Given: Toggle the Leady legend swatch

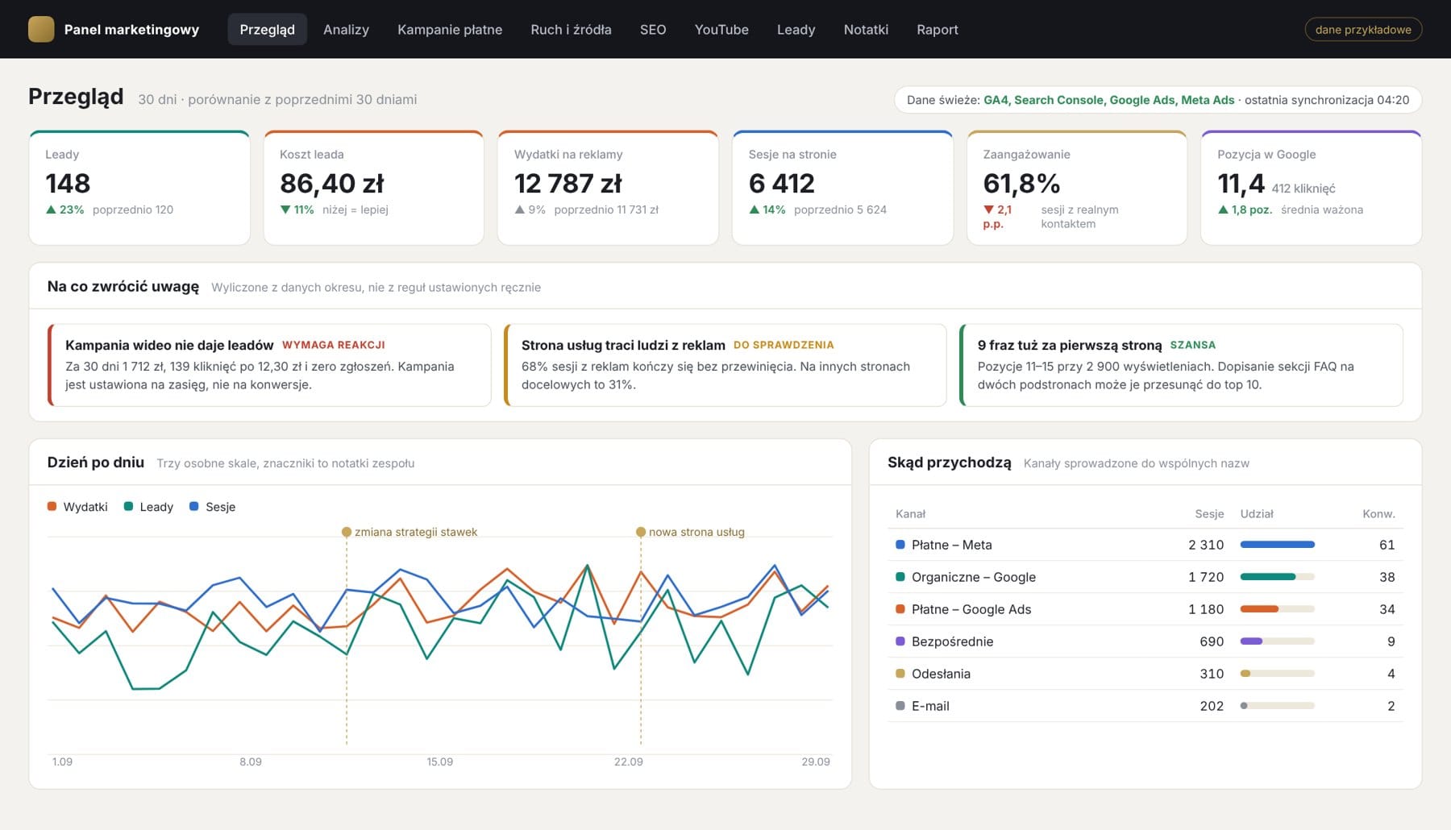Looking at the screenshot, I should coord(128,507).
